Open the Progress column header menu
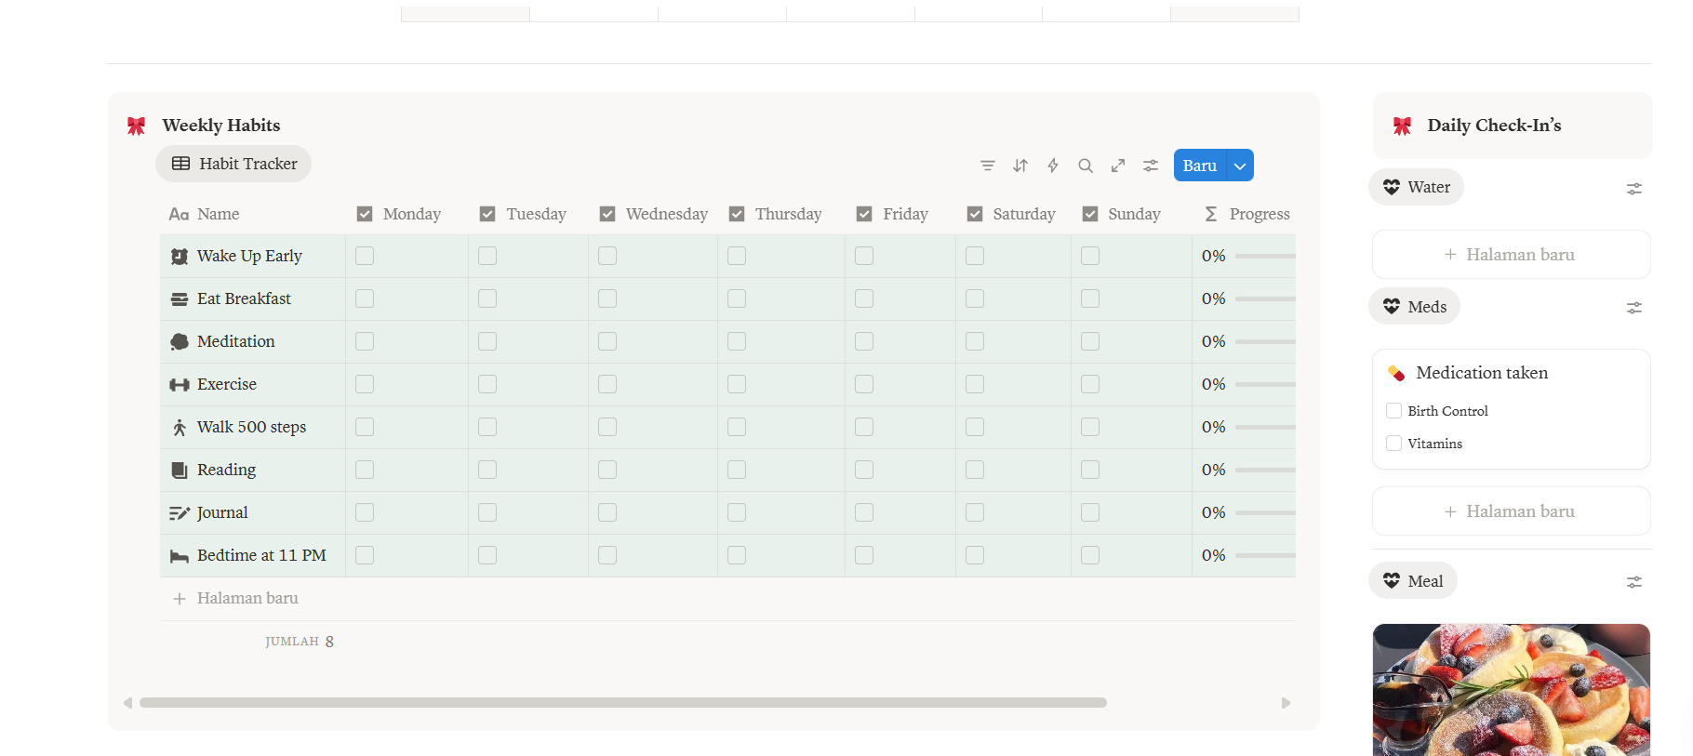Viewport: 1693px width, 756px height. (x=1247, y=214)
